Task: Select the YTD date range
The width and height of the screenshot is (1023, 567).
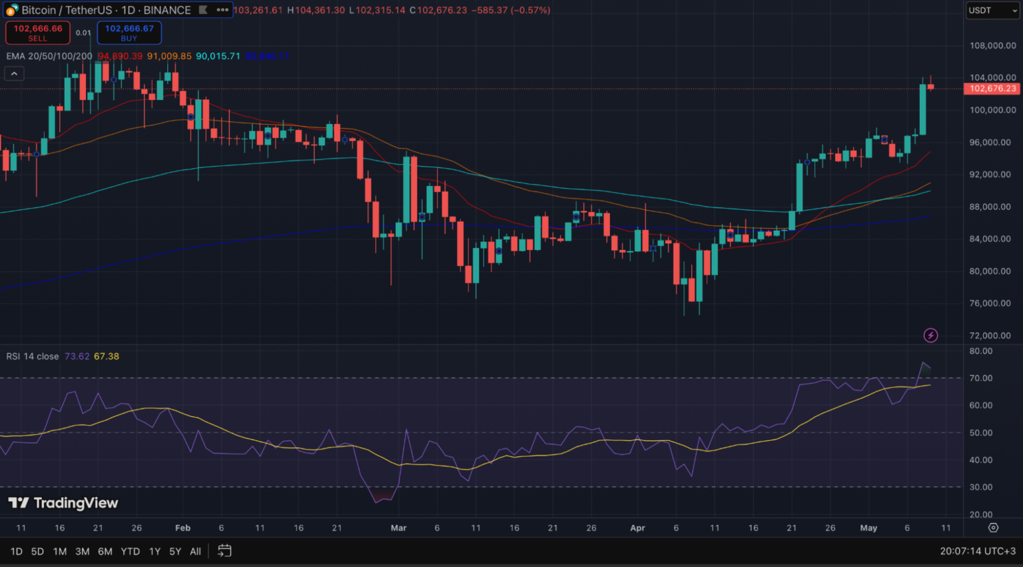Action: point(130,551)
